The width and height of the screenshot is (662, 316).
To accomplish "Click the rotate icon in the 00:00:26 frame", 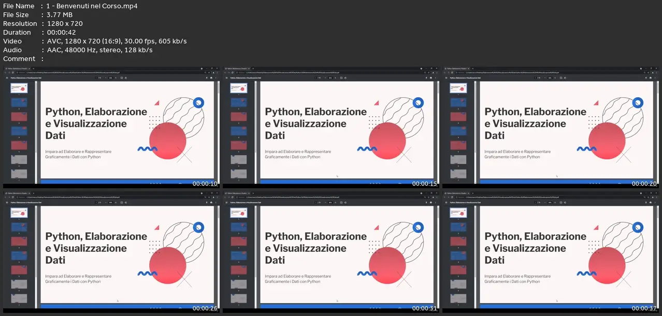I will click(126, 203).
